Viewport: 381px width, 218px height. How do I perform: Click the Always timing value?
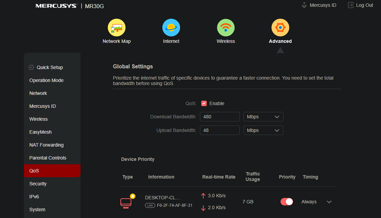tap(309, 202)
